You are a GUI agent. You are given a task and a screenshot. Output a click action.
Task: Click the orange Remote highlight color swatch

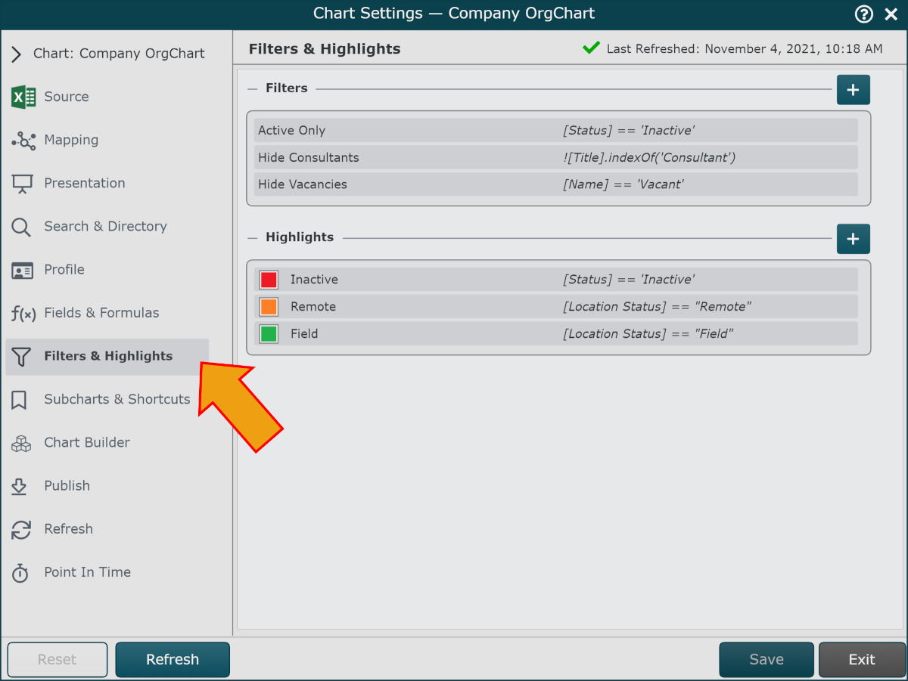[x=269, y=307]
